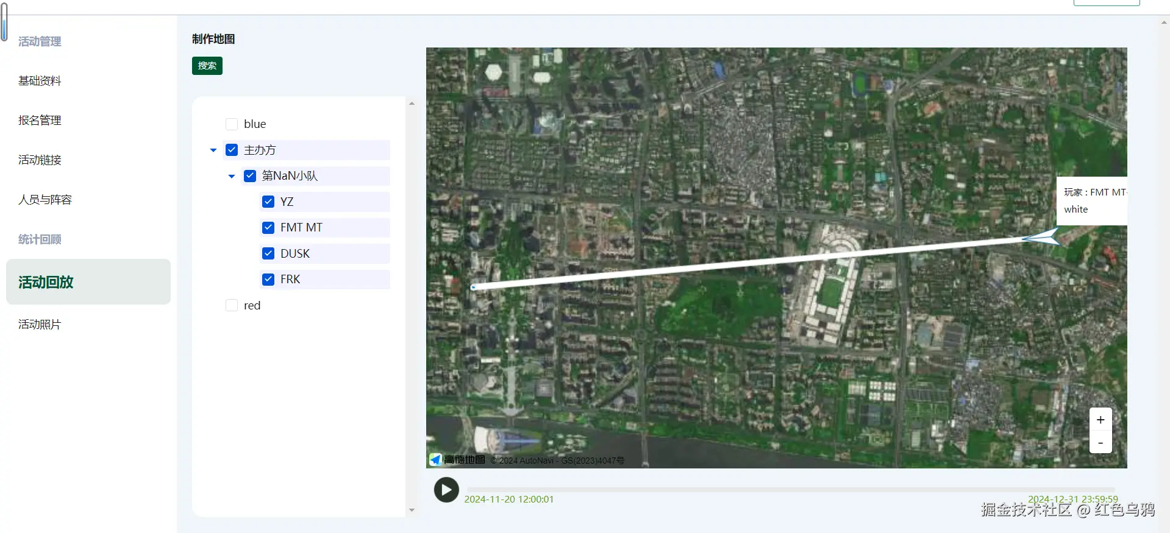
Task: Click the tree panel scroll down arrow
Action: point(412,510)
